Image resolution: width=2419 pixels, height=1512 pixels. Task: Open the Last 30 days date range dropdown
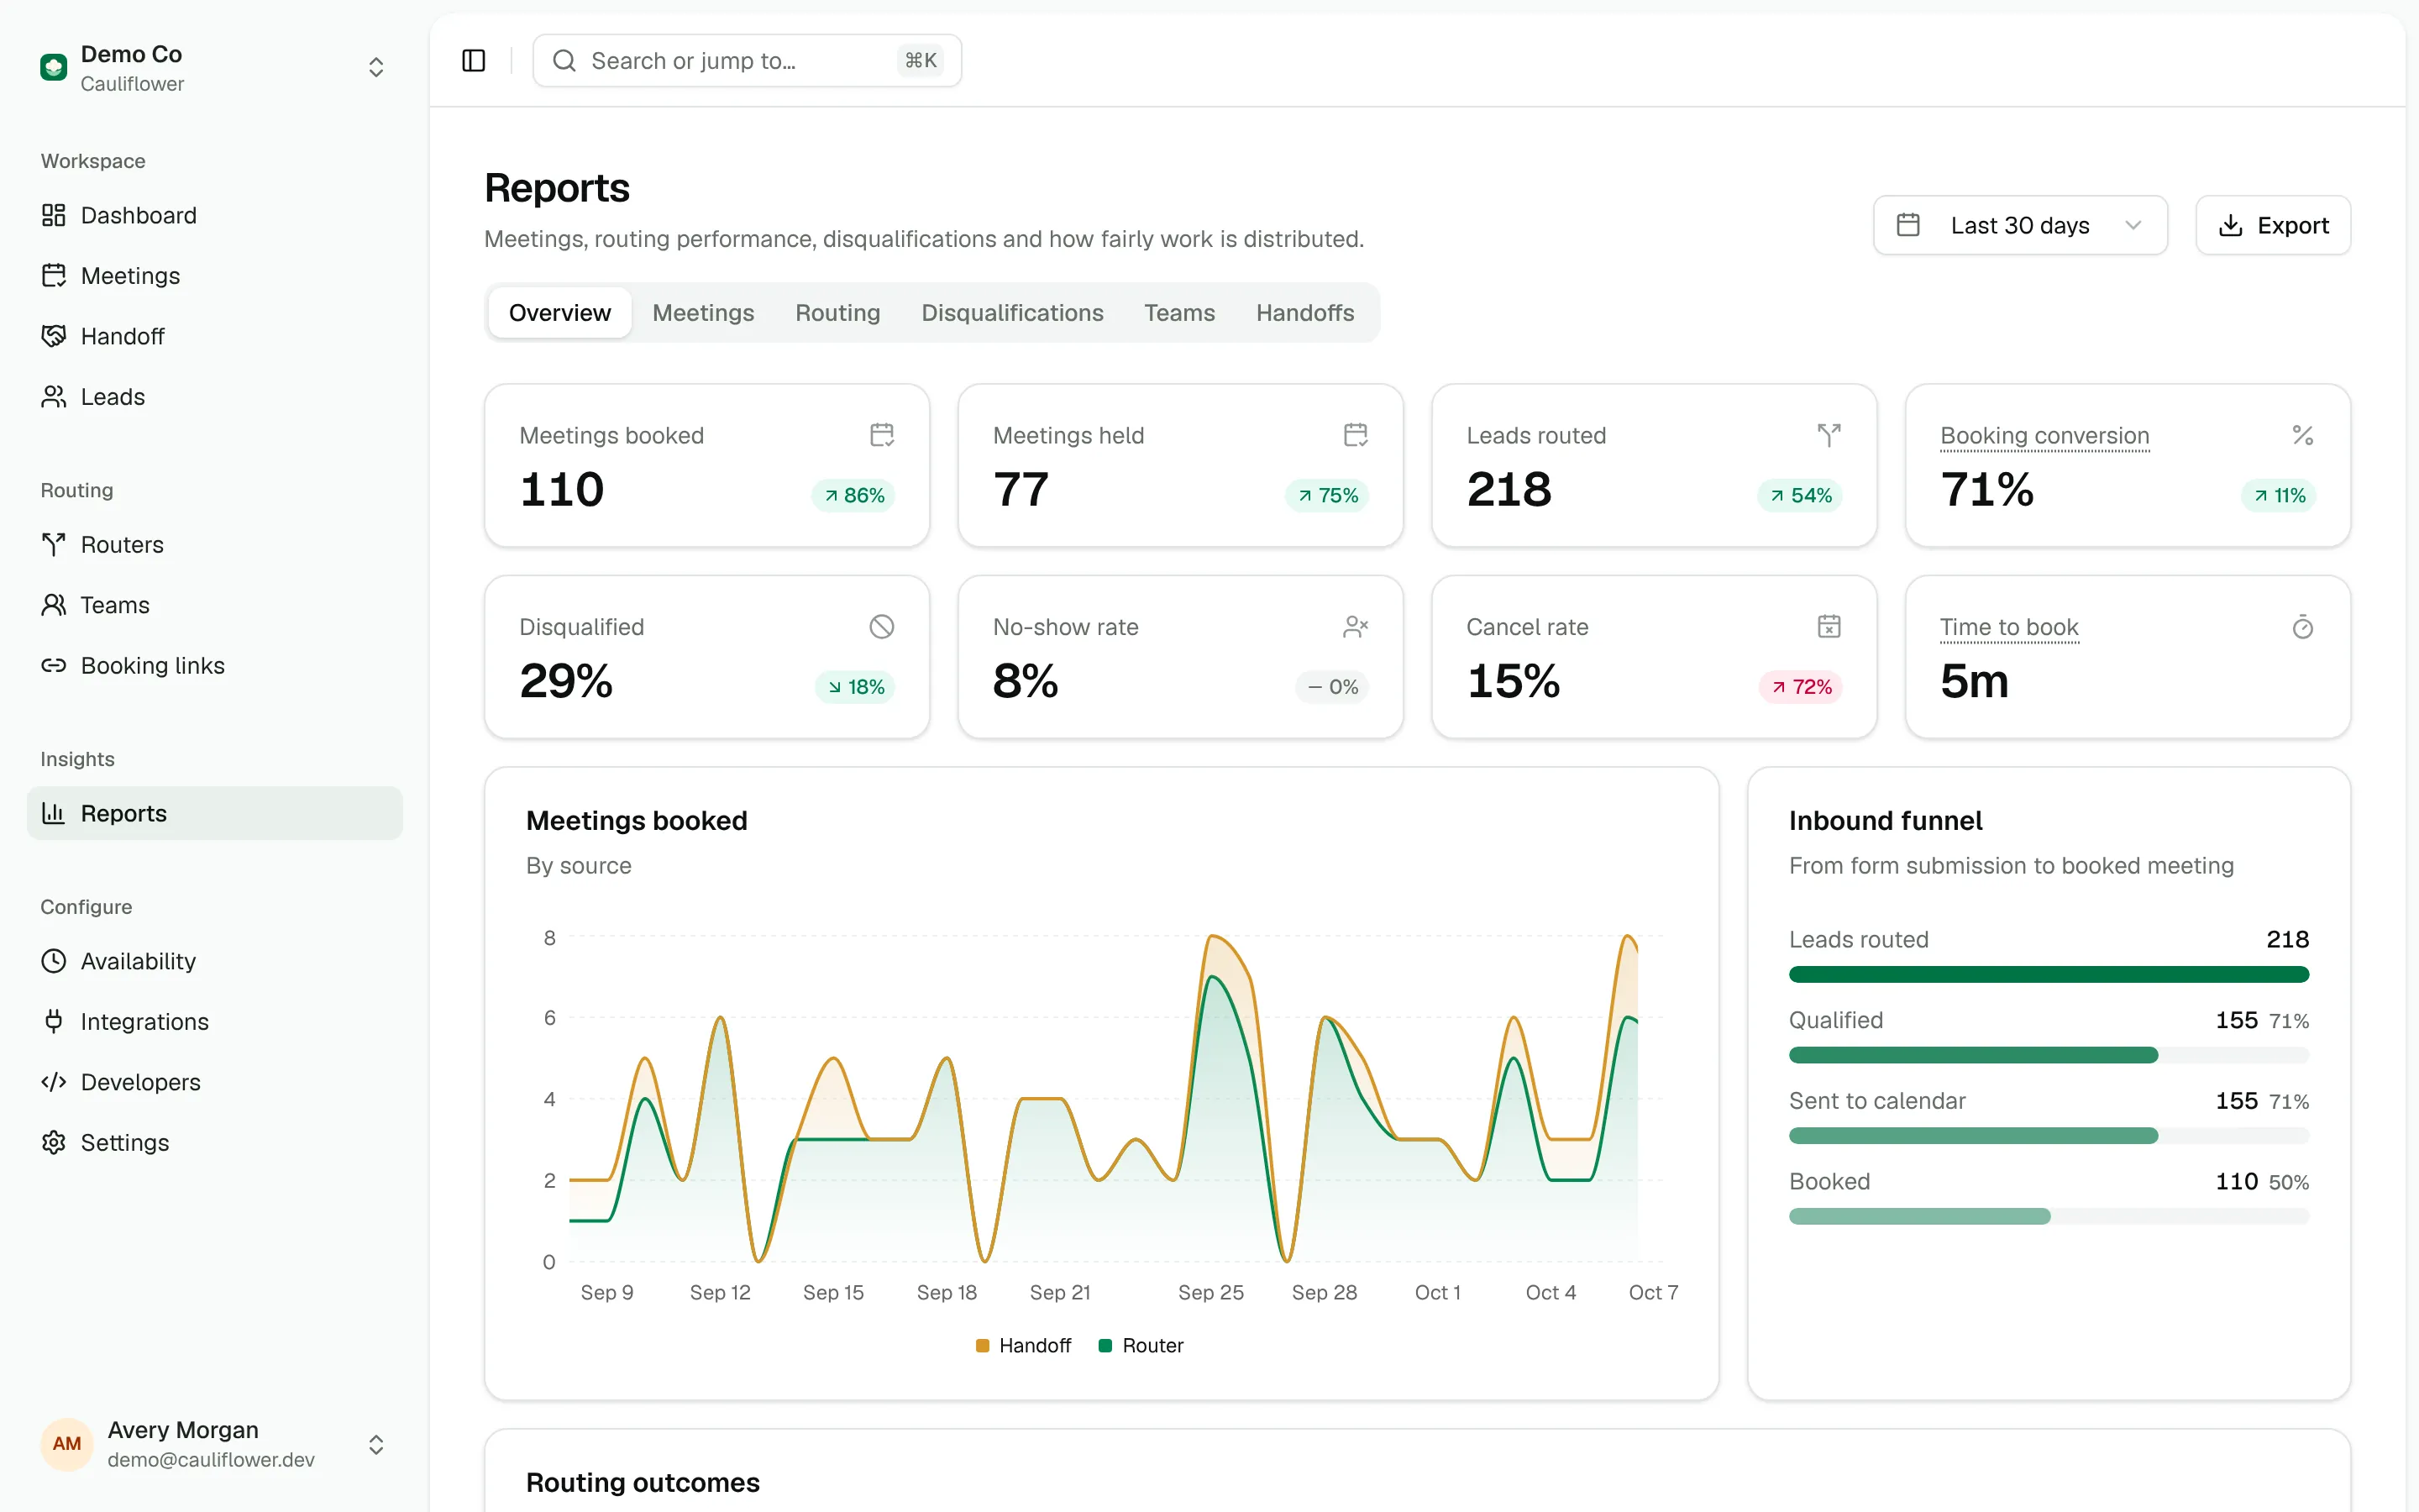click(x=2020, y=225)
